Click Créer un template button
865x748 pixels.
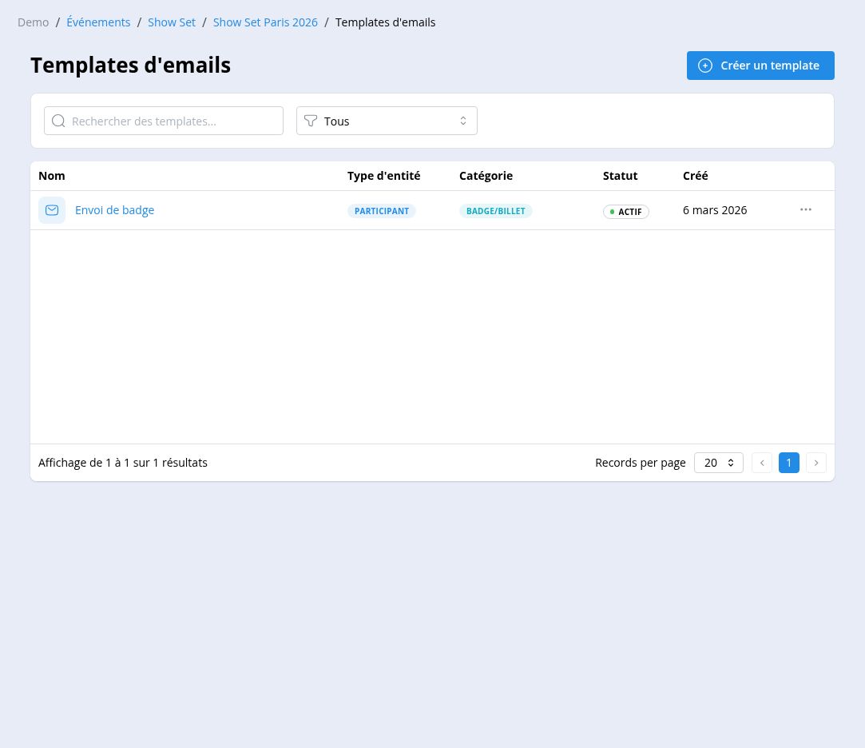pos(760,66)
